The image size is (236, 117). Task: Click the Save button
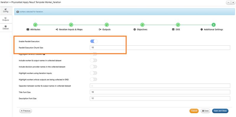point(205,111)
